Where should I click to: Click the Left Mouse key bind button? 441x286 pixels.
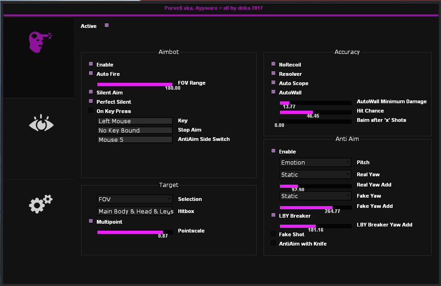pyautogui.click(x=135, y=121)
